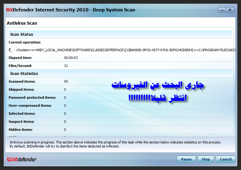Click the Files/Second value 31
This screenshot has height=170, width=241.
pos(66,66)
